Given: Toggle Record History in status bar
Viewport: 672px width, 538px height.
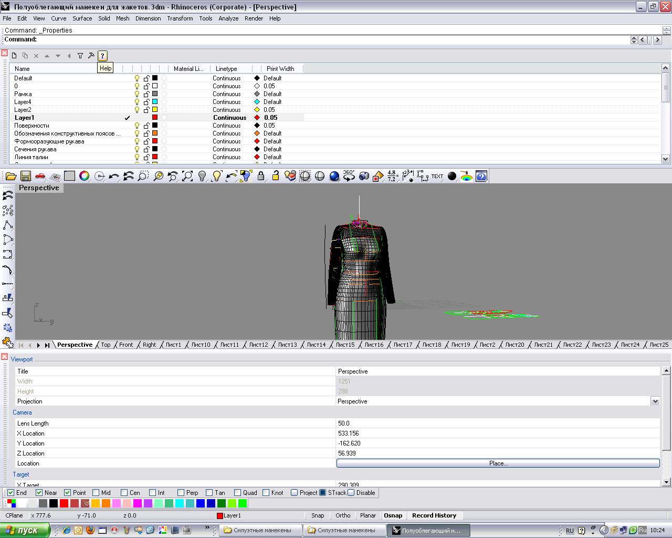Looking at the screenshot, I should (434, 515).
